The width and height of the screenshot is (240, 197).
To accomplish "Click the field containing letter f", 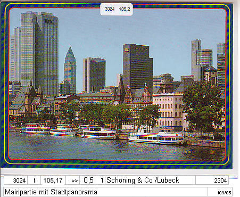I will pyautogui.click(x=34, y=180).
